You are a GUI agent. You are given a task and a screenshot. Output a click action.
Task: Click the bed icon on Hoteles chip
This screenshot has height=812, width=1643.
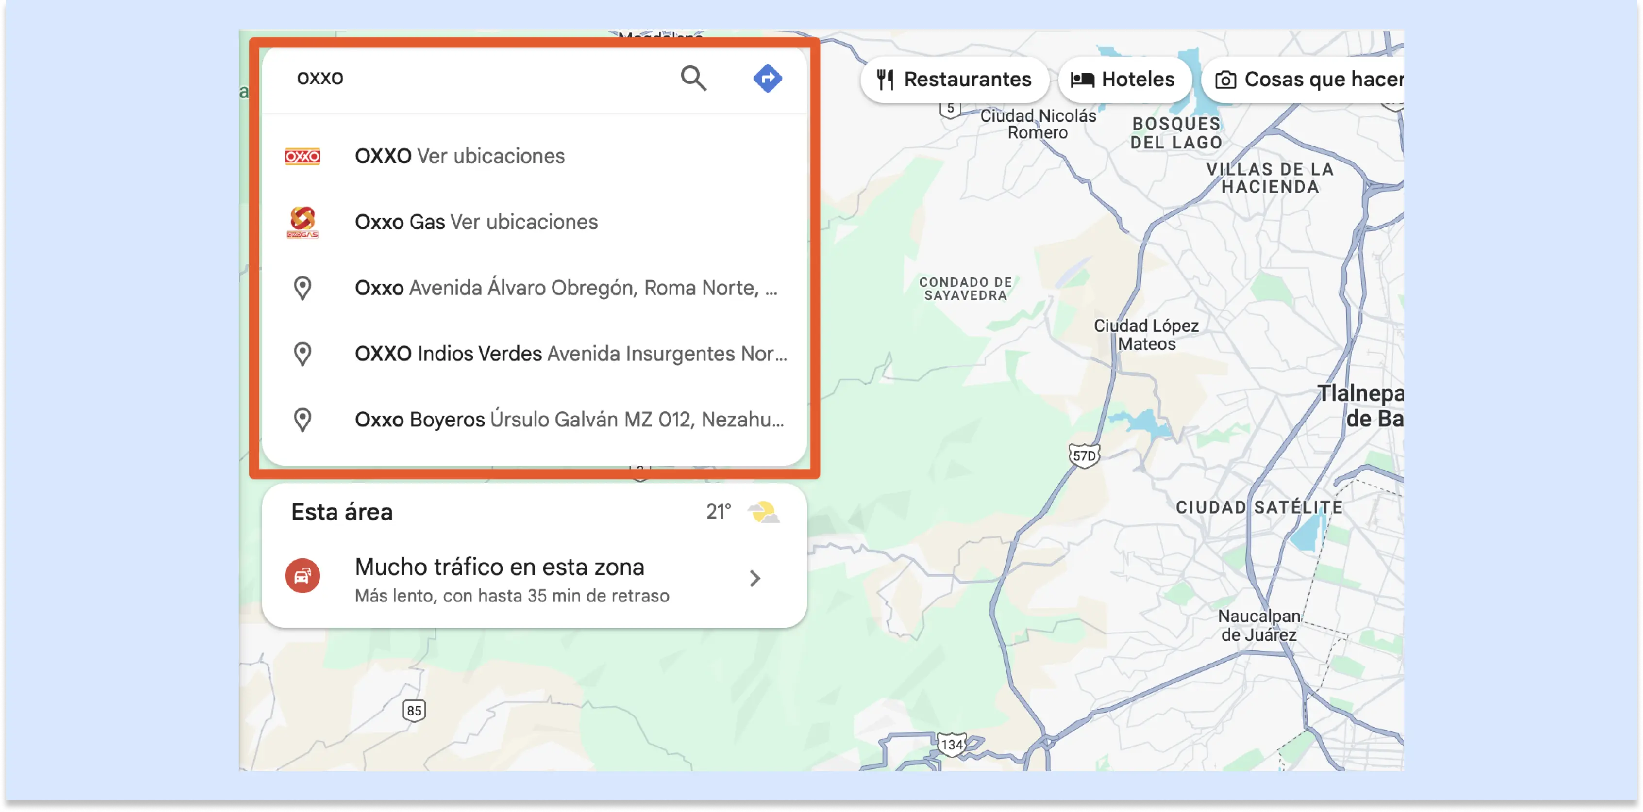pyautogui.click(x=1082, y=80)
